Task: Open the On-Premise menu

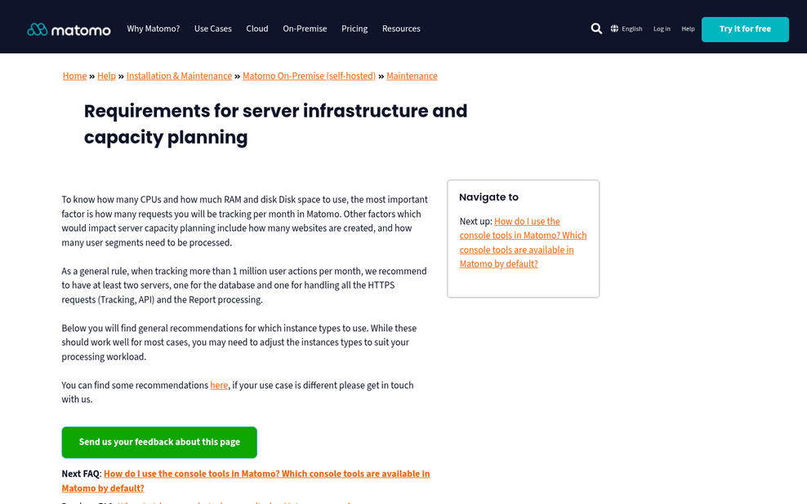Action: click(305, 29)
